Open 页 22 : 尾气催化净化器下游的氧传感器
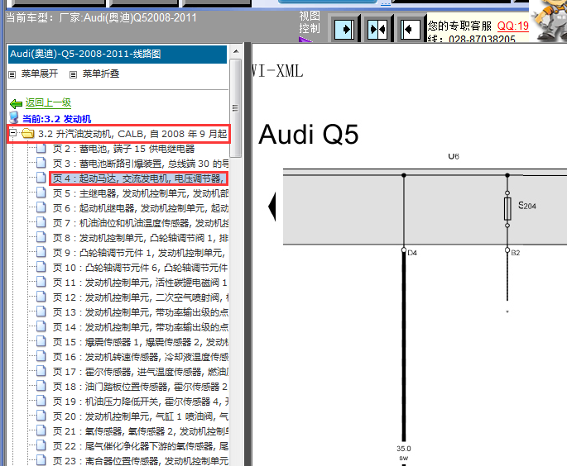This screenshot has width=567, height=466. click(x=141, y=446)
